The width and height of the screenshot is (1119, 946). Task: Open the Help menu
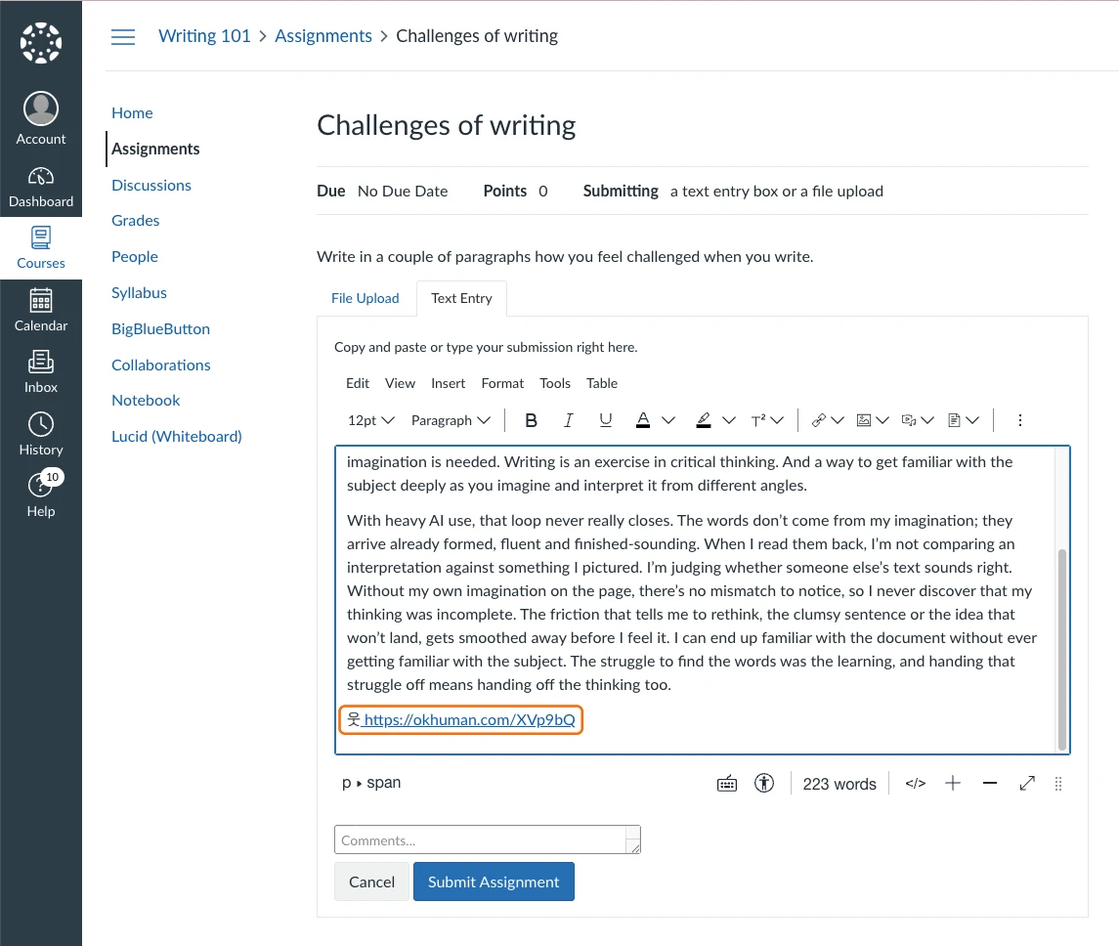click(41, 494)
